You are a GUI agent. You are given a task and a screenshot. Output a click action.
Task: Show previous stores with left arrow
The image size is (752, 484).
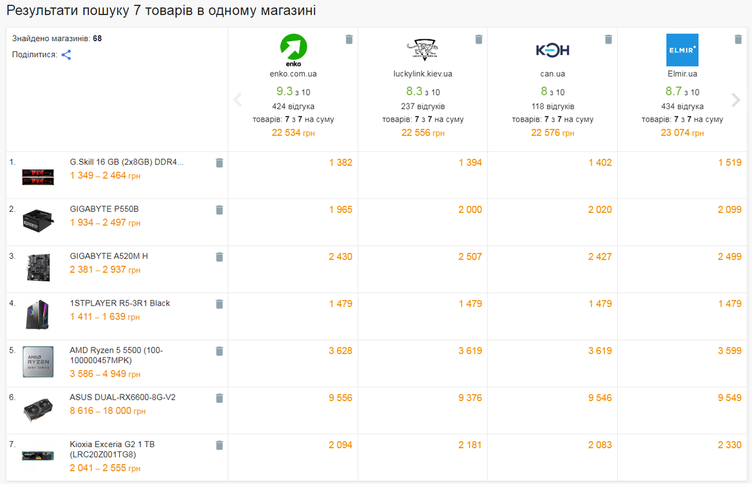[x=238, y=100]
